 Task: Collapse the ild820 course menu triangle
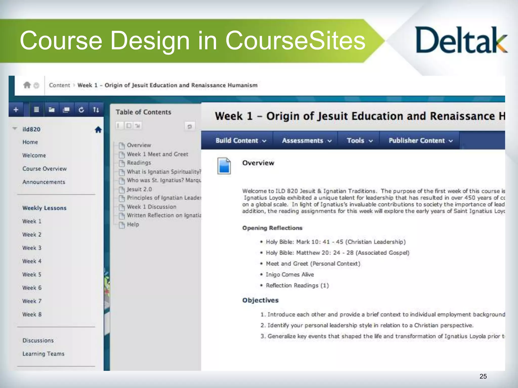(15, 129)
